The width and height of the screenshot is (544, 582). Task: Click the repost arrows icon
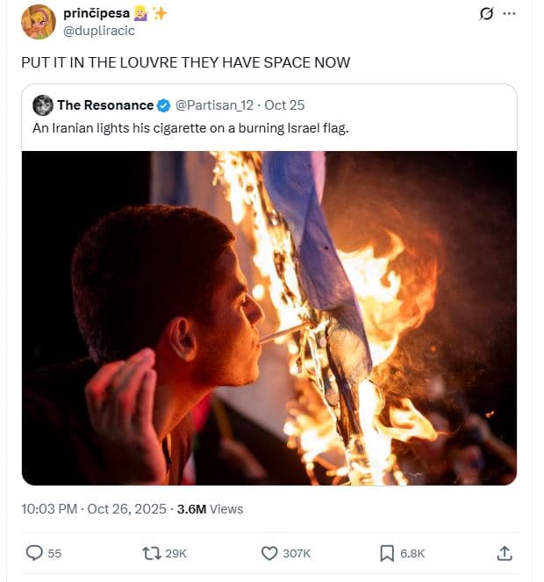coord(151,553)
